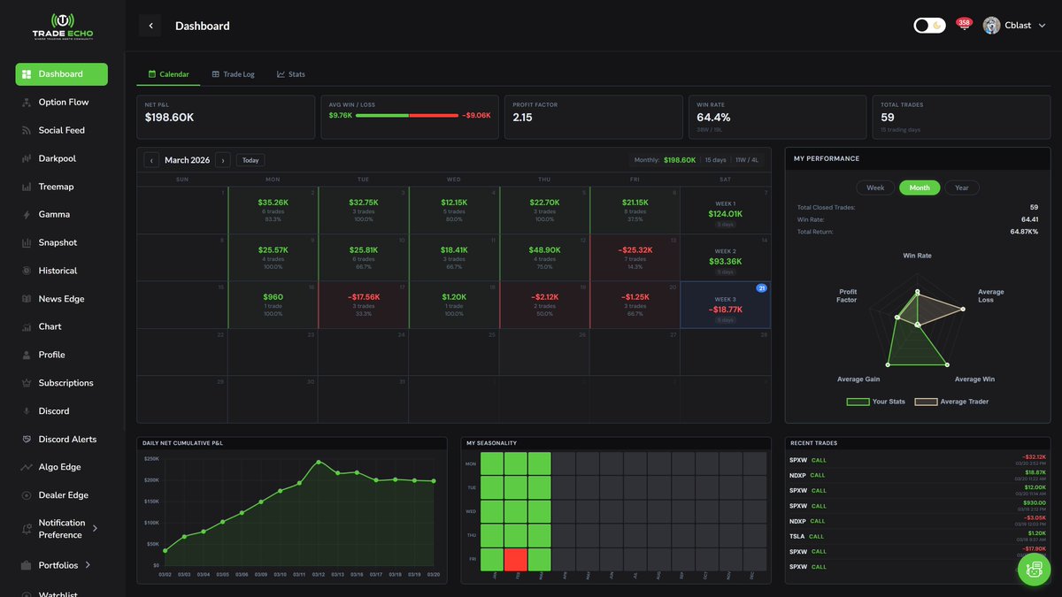1062x597 pixels.
Task: Click the Notification Preference bell icon
Action: pos(27,529)
